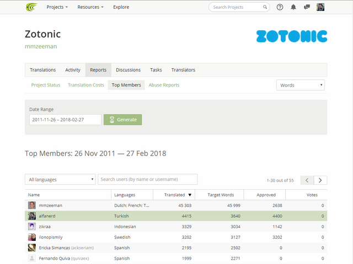Open the Words metric dropdown
353x264 pixels.
pos(300,85)
